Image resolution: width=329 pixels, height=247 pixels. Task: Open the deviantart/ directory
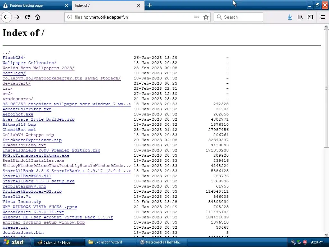(17, 83)
